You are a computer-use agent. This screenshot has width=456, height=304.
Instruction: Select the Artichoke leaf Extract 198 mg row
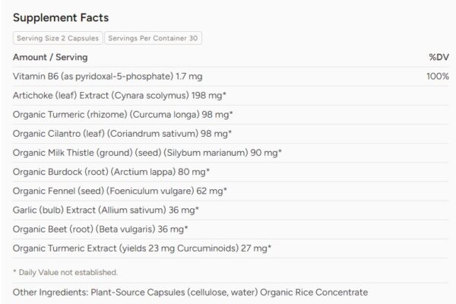point(231,96)
